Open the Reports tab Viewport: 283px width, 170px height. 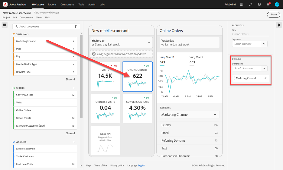point(52,5)
